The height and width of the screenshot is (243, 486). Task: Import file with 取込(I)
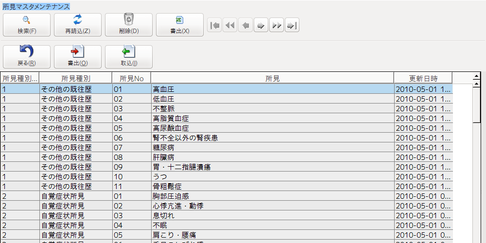point(129,57)
